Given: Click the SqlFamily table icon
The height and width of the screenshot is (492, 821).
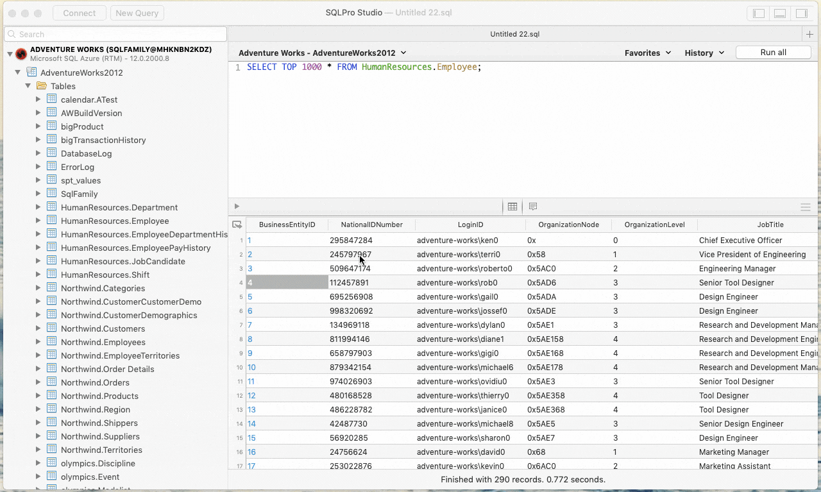Looking at the screenshot, I should click(x=52, y=194).
